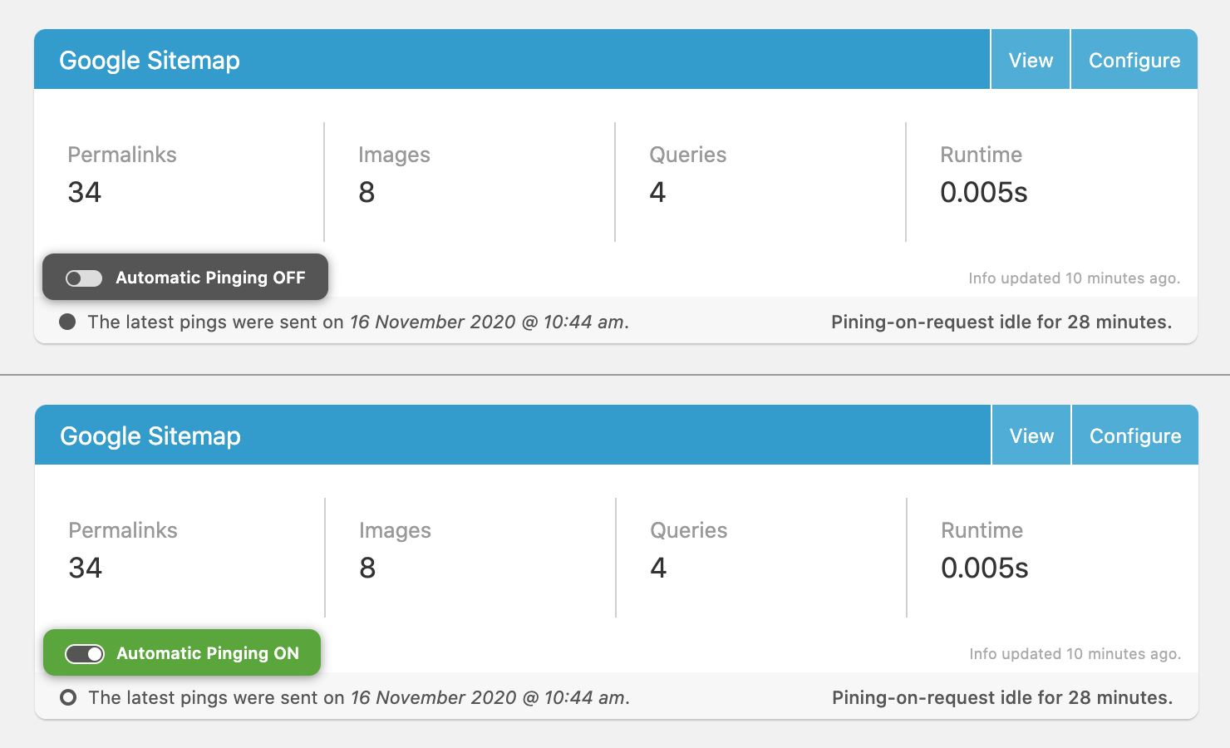The width and height of the screenshot is (1230, 748).
Task: Open Configure in the top Google Sitemap card
Action: pos(1134,60)
